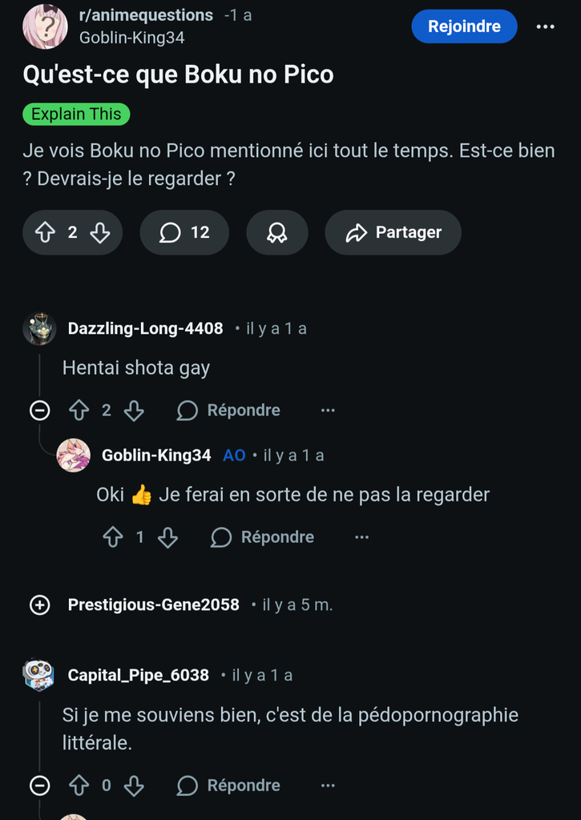The image size is (581, 820).
Task: Open more options for Dazzling-Long-4408 comment
Action: click(328, 410)
